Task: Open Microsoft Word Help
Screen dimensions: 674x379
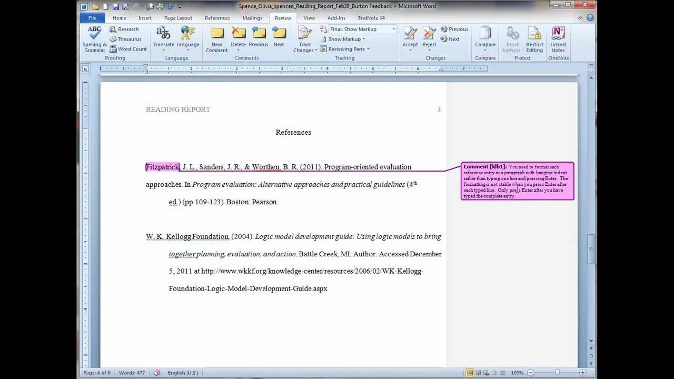Action: (x=589, y=18)
